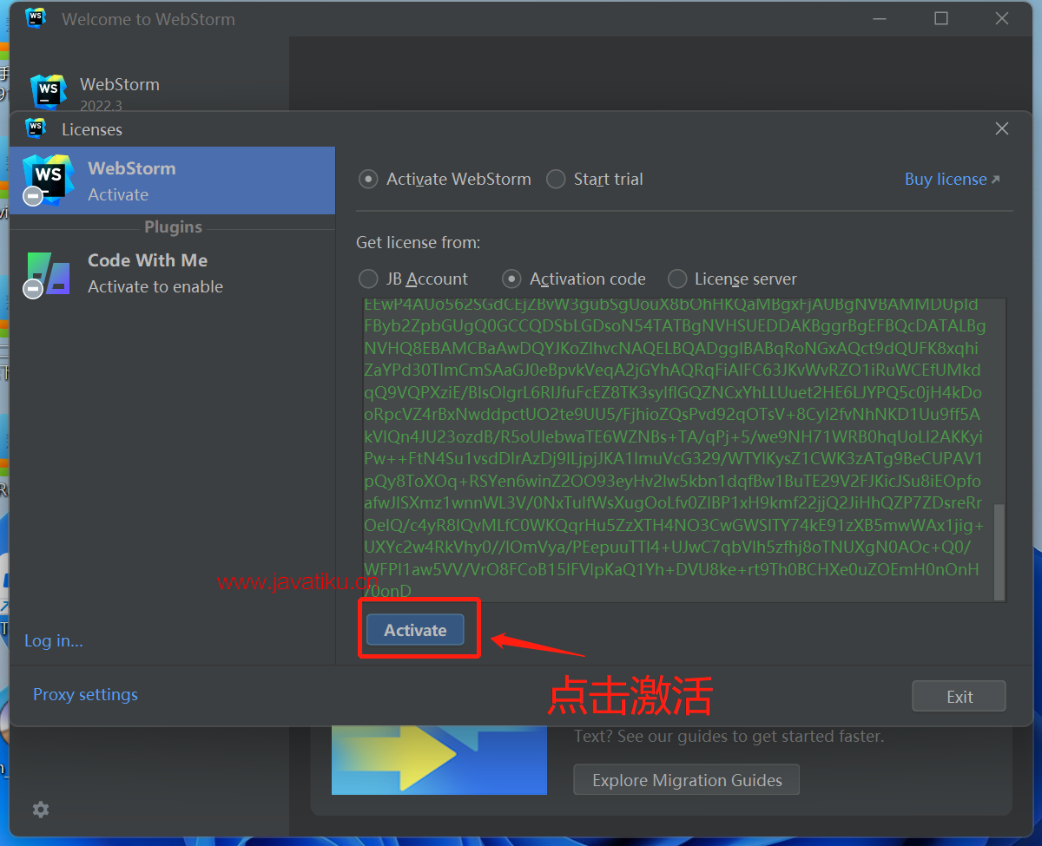Screen dimensions: 1042x846
Task: Open the Buy license link
Action: [x=953, y=180]
